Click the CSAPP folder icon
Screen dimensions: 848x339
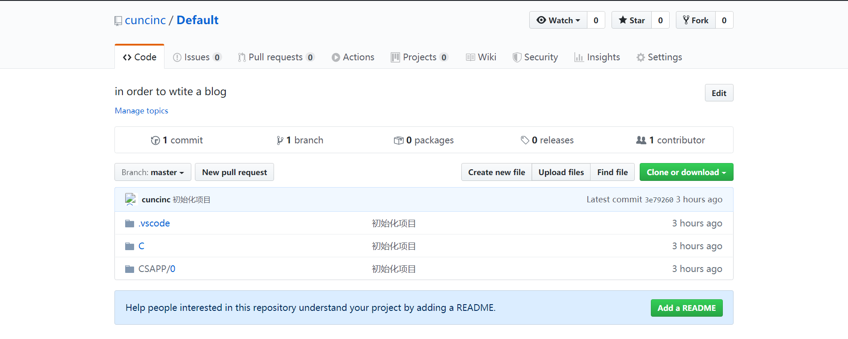[x=130, y=269]
